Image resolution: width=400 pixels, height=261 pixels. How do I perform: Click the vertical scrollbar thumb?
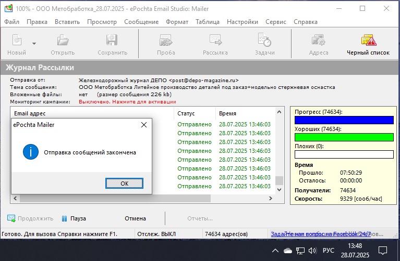280,180
